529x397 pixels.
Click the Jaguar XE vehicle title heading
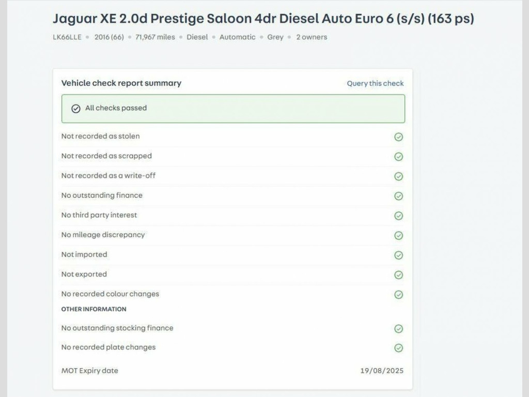click(x=263, y=19)
